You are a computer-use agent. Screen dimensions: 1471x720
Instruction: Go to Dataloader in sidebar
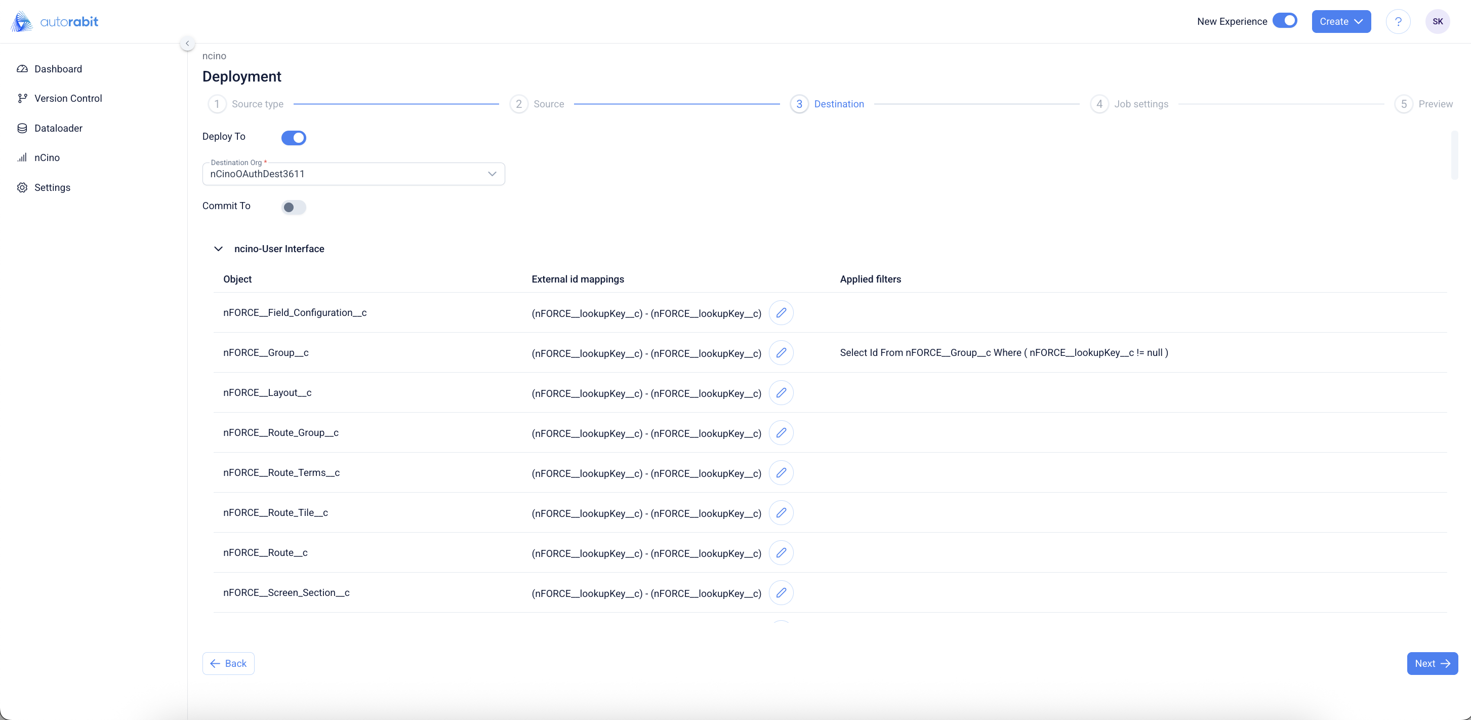(58, 129)
